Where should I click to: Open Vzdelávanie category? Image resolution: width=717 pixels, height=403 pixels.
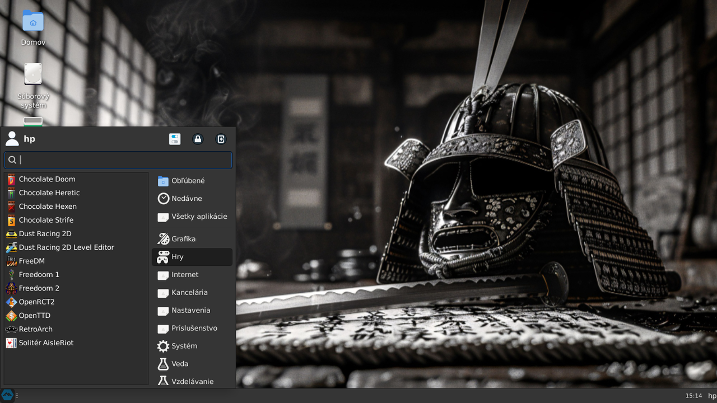pos(192,381)
